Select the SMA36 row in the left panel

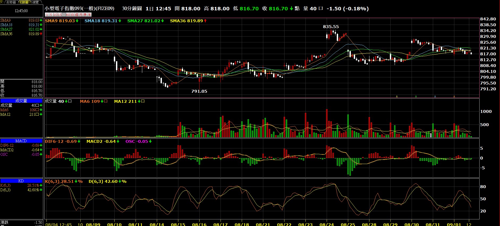tap(21, 34)
